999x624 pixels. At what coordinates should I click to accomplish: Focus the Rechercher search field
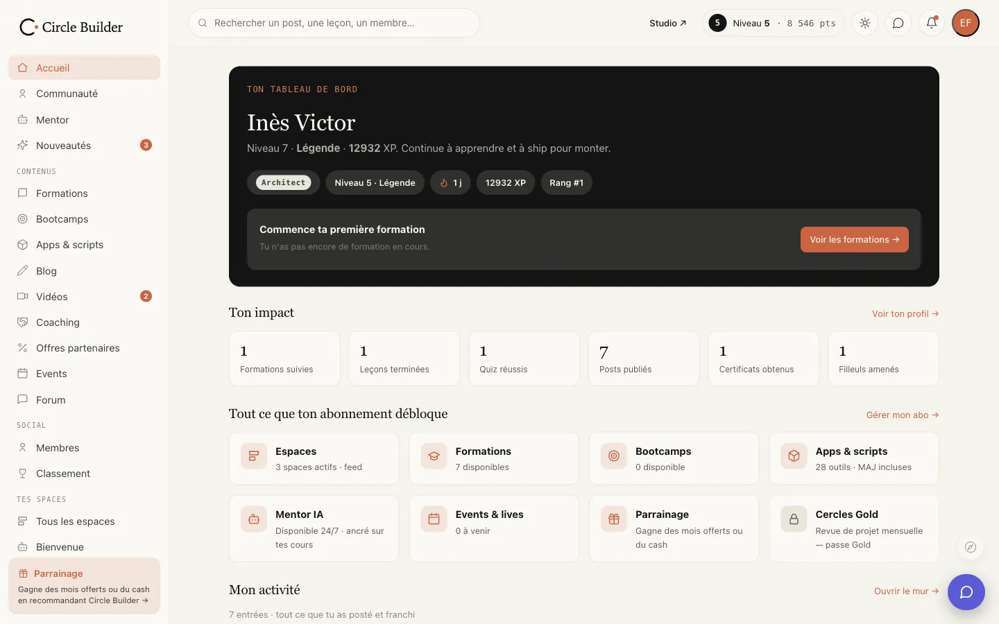point(334,23)
